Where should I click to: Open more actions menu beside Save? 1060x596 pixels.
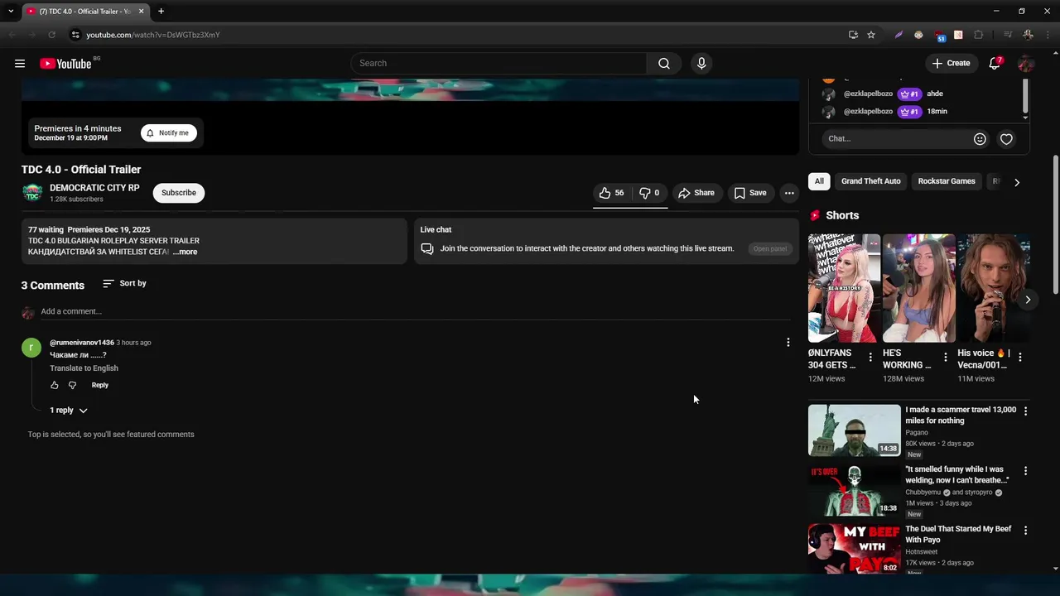(789, 193)
